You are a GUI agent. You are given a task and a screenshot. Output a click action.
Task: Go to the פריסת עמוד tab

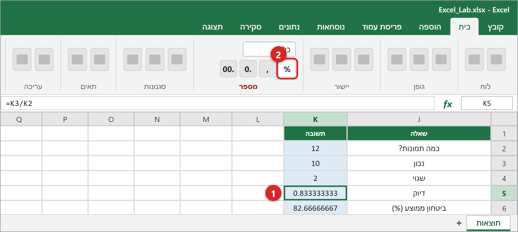tap(382, 27)
